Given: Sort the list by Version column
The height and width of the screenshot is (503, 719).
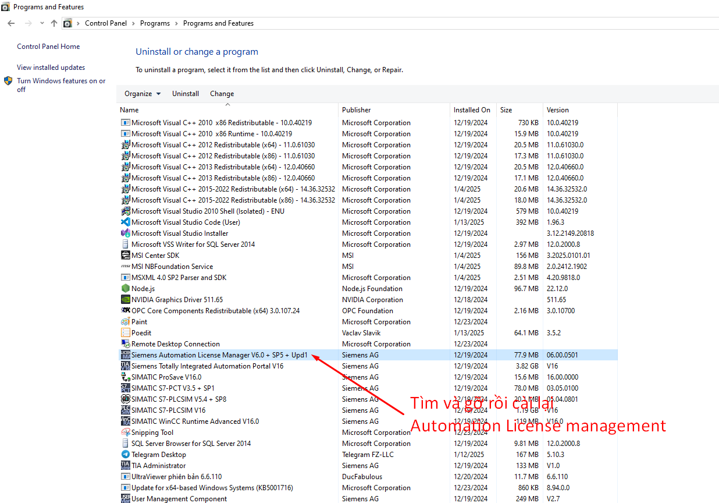Looking at the screenshot, I should (x=581, y=109).
